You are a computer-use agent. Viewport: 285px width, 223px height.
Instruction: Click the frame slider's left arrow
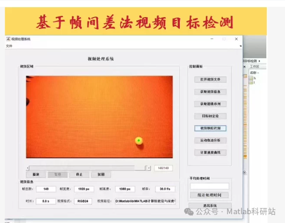coord(27,168)
